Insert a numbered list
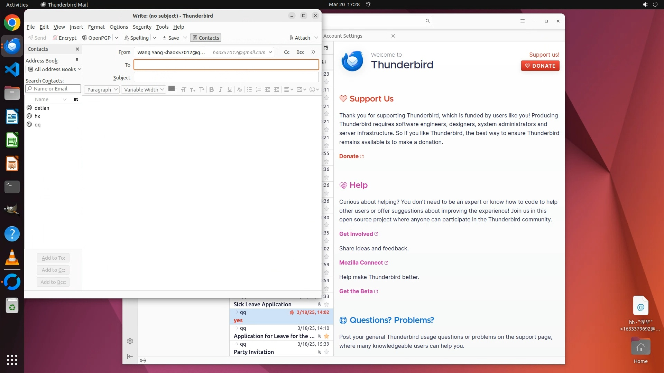The width and height of the screenshot is (664, 373). (258, 89)
